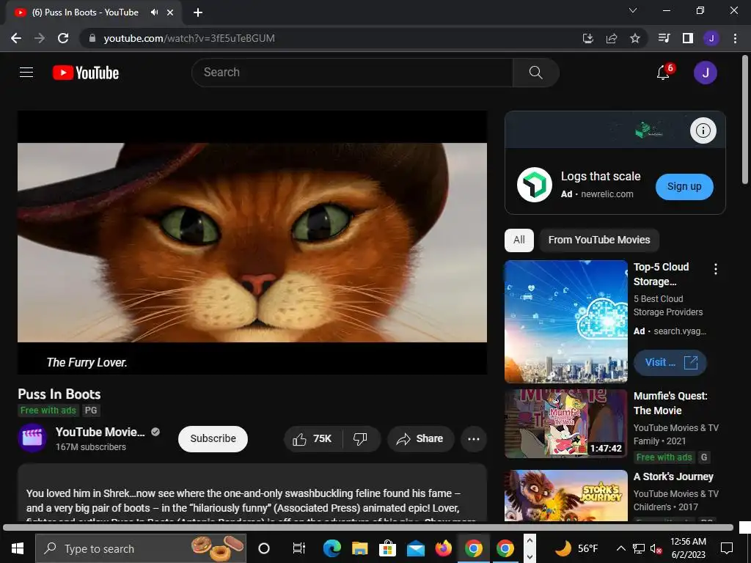The height and width of the screenshot is (563, 751).
Task: Open the YouTube Movies channel name link
Action: pos(100,432)
